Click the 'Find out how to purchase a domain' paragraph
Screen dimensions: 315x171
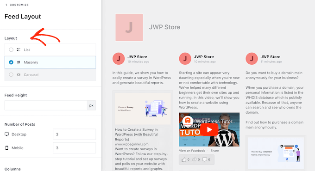click(274, 125)
